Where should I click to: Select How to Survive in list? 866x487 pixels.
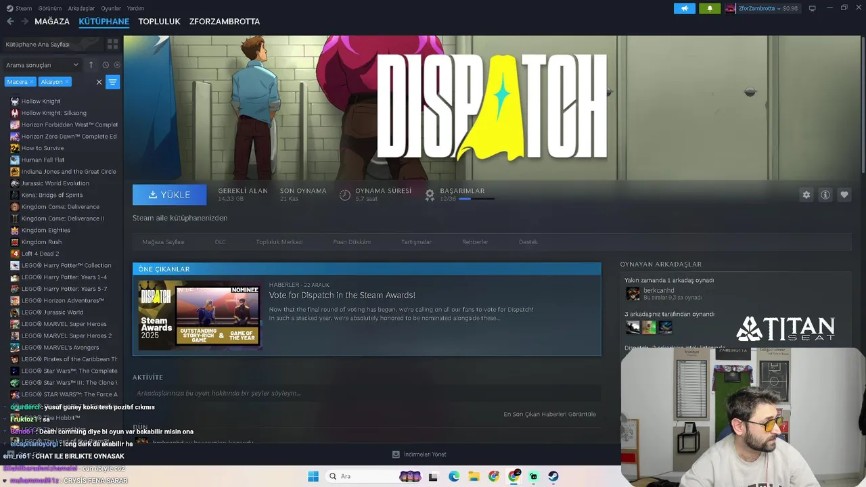tap(43, 148)
